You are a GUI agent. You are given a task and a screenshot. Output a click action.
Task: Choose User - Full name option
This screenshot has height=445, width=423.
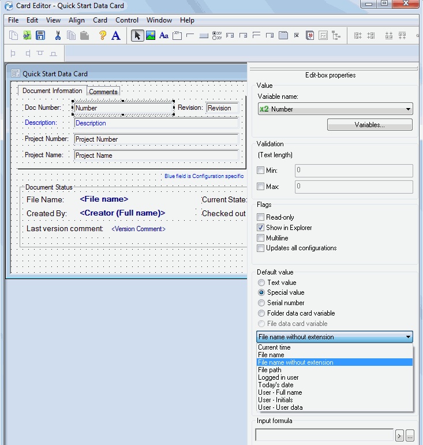(x=335, y=392)
